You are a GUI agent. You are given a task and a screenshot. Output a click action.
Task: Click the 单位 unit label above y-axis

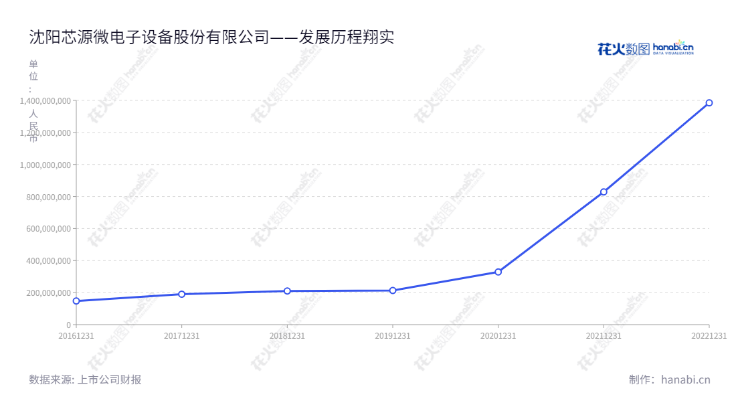pyautogui.click(x=33, y=70)
